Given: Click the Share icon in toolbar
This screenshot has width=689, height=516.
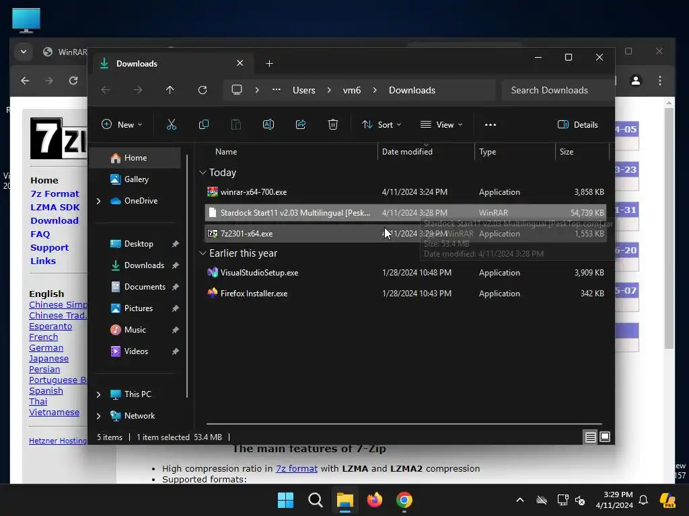Looking at the screenshot, I should [301, 124].
